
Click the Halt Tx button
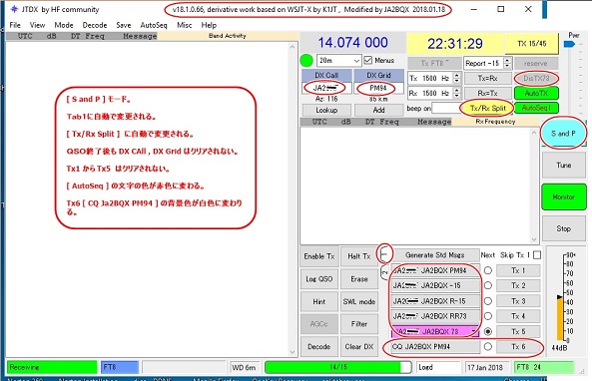click(359, 256)
